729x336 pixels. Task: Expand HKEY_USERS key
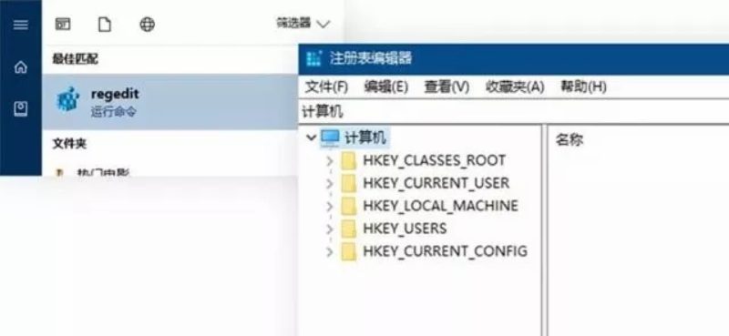(330, 229)
